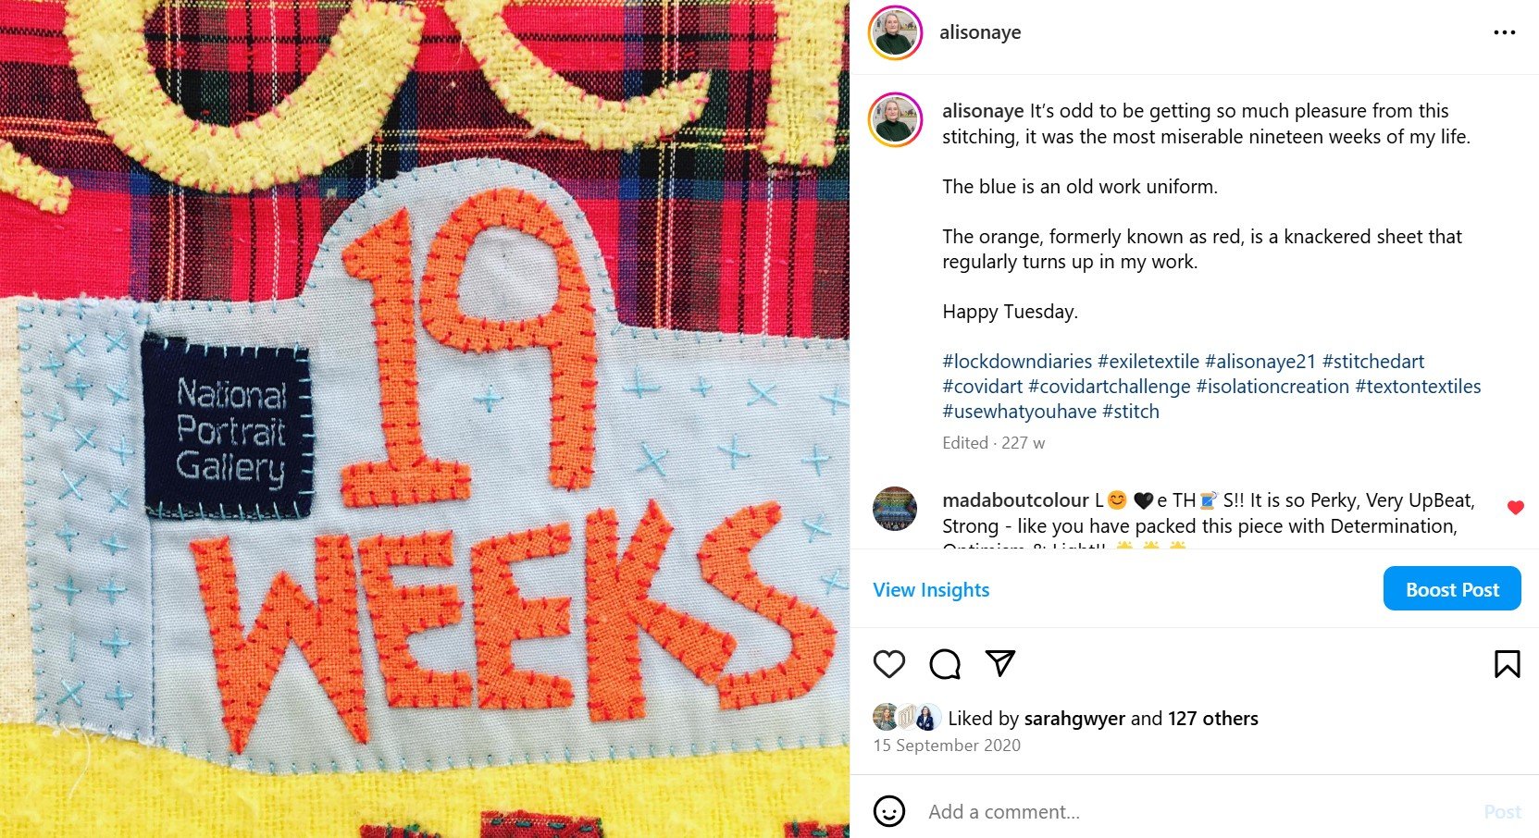Show the 127 others who liked
This screenshot has height=838, width=1539.
tap(1213, 719)
